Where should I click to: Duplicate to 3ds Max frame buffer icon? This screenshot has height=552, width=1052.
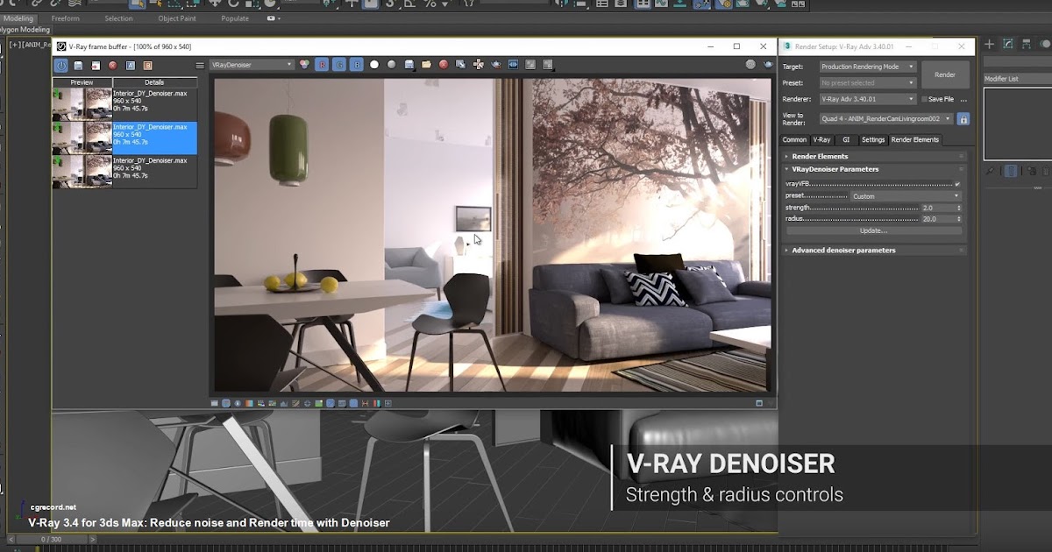(460, 65)
